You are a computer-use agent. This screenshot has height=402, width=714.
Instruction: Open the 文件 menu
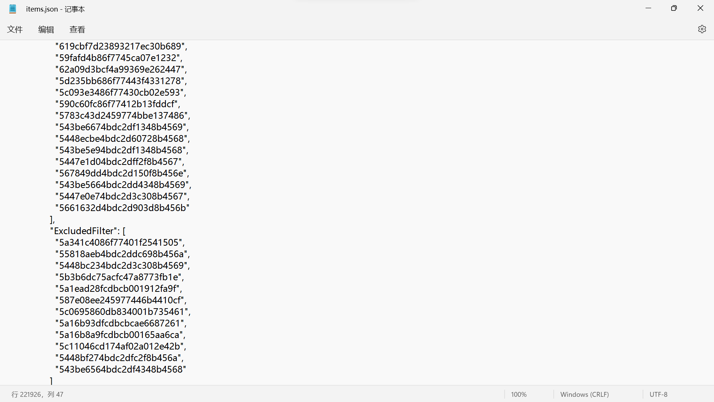click(x=15, y=29)
